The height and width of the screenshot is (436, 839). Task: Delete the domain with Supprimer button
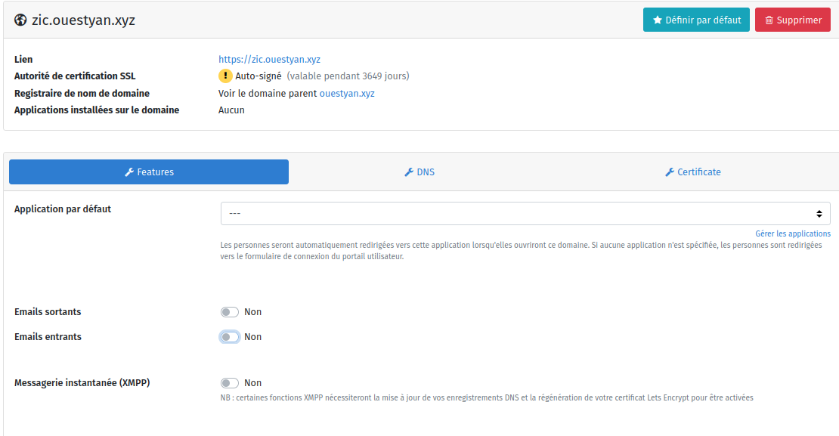792,20
